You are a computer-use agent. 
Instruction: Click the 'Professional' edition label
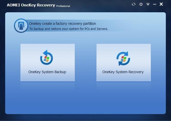(x=63, y=6)
